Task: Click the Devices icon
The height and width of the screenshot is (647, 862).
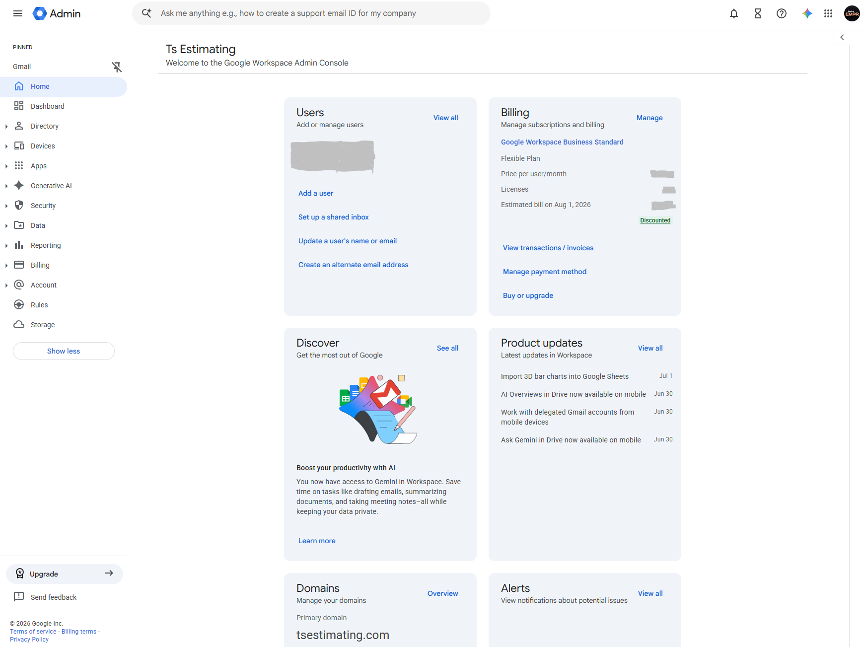Action: coord(19,145)
